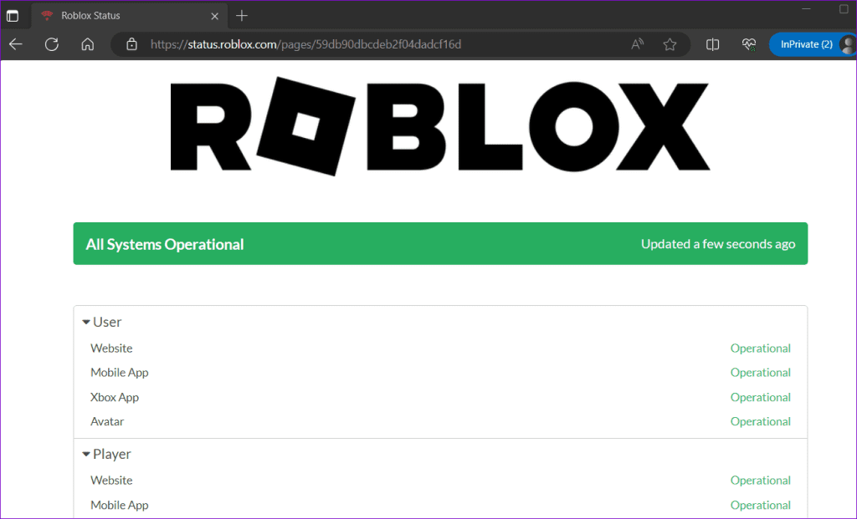Add this page to favorites

point(670,44)
